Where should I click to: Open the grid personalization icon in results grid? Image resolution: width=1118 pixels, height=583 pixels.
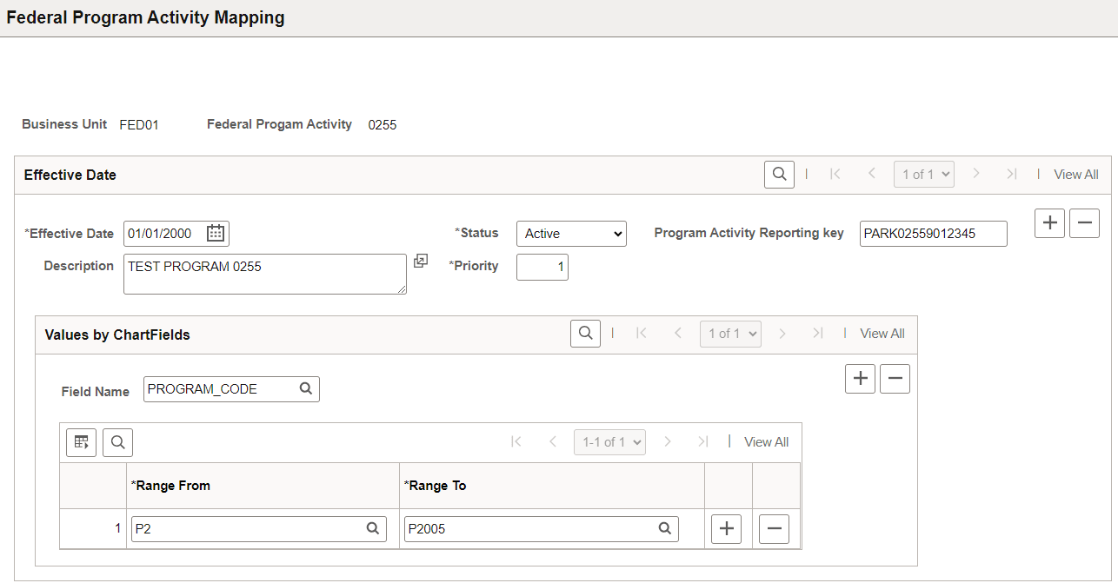tap(81, 442)
